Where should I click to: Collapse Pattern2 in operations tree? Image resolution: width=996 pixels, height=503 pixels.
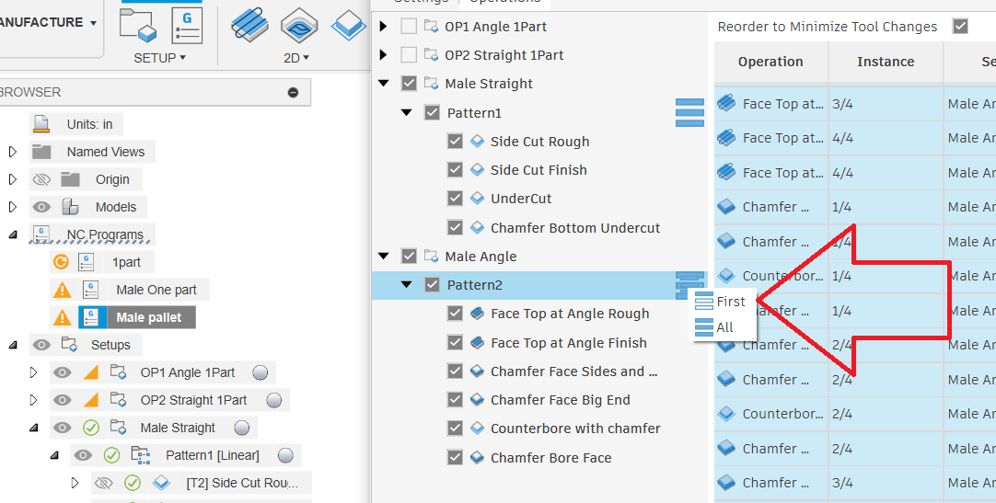[407, 285]
